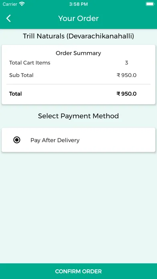Click the Select Payment Method heading
Screen dimensions: 157x279
78,116
